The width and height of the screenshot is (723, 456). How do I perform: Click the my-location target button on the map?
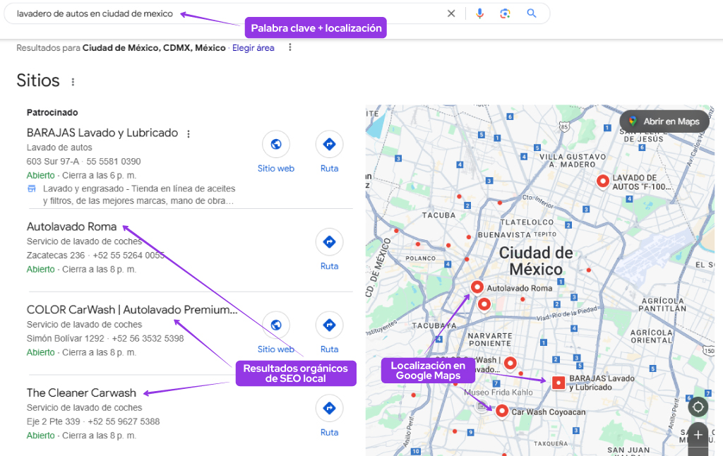(x=698, y=407)
